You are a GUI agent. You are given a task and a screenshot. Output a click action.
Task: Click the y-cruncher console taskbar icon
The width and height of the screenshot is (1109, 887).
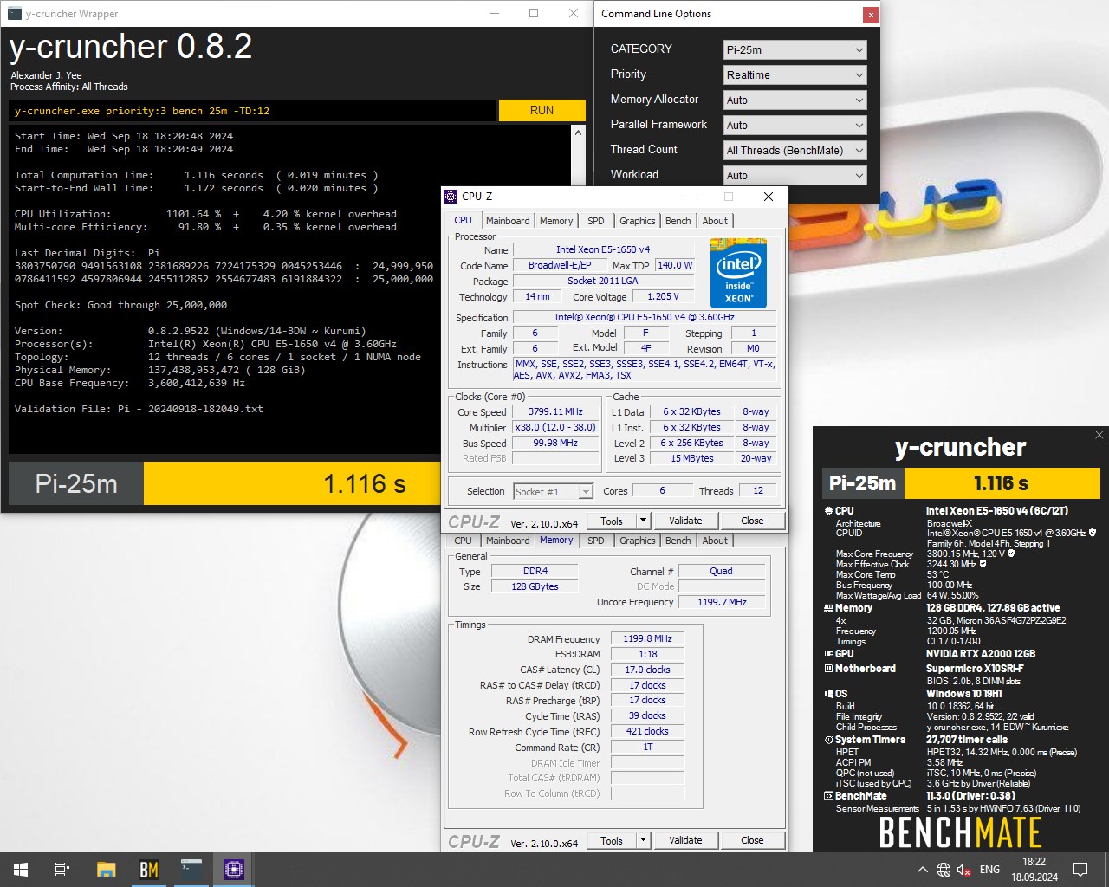[x=191, y=870]
